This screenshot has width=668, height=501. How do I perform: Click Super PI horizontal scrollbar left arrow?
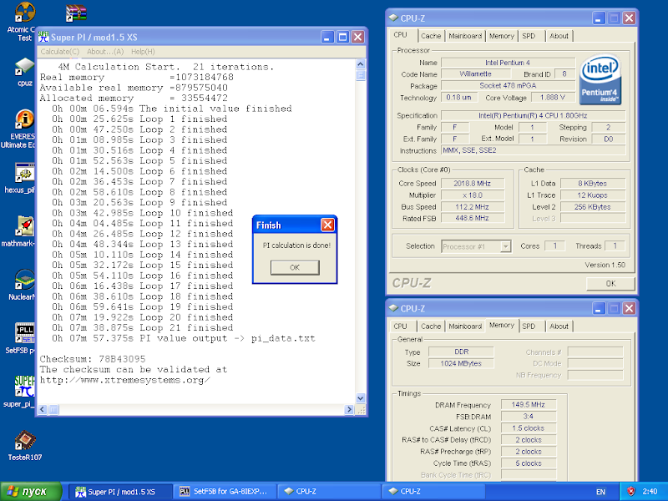[43, 409]
